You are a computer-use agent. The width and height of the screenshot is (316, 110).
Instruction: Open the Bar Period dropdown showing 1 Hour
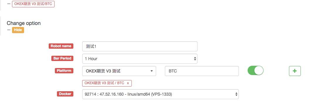(x=140, y=59)
